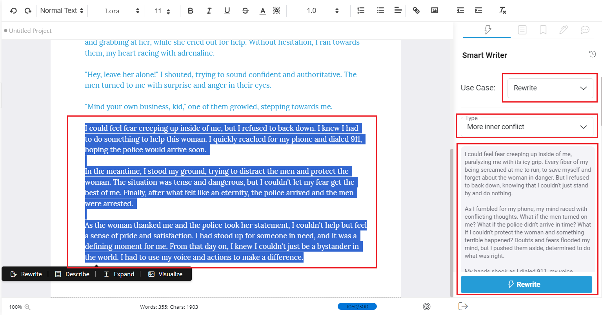Switch to the notes panel tab
Viewport: 602px width, 315px height.
[x=522, y=30]
